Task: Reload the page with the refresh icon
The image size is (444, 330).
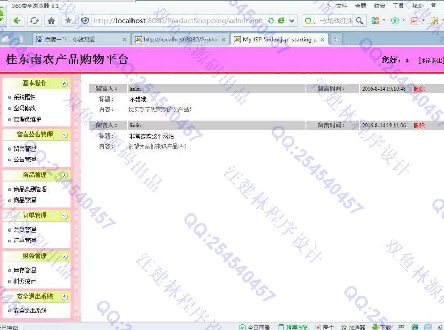Action: click(34, 21)
